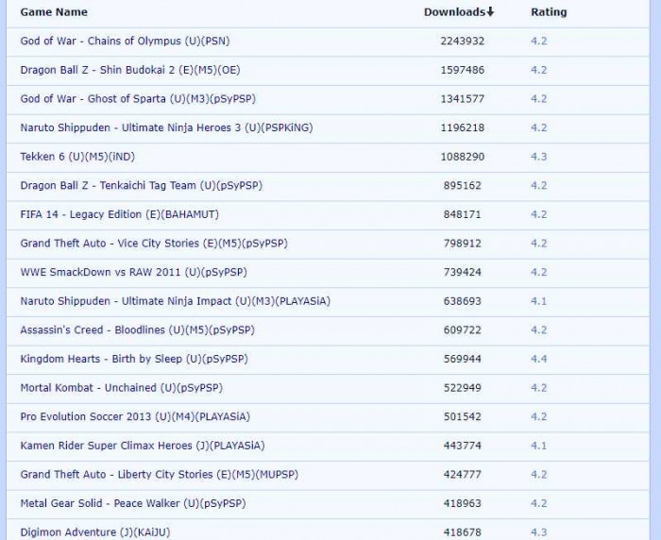The height and width of the screenshot is (540, 661).
Task: Select download count 2243932
Action: (x=463, y=41)
